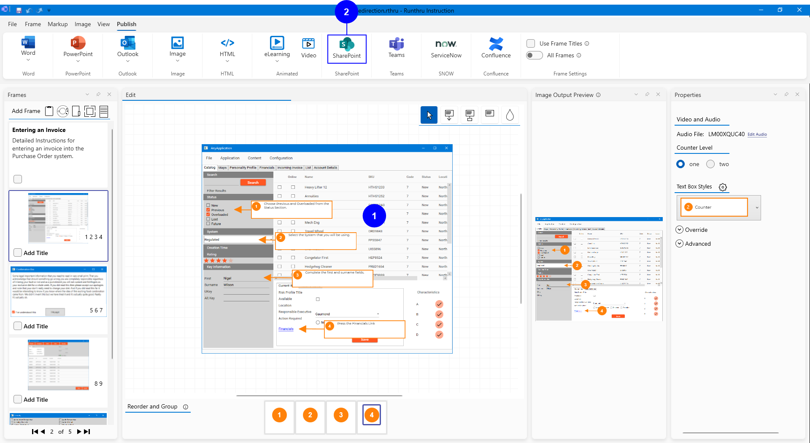Viewport: 810px width, 443px height.
Task: Click the Edit Audio link
Action: pyautogui.click(x=757, y=134)
